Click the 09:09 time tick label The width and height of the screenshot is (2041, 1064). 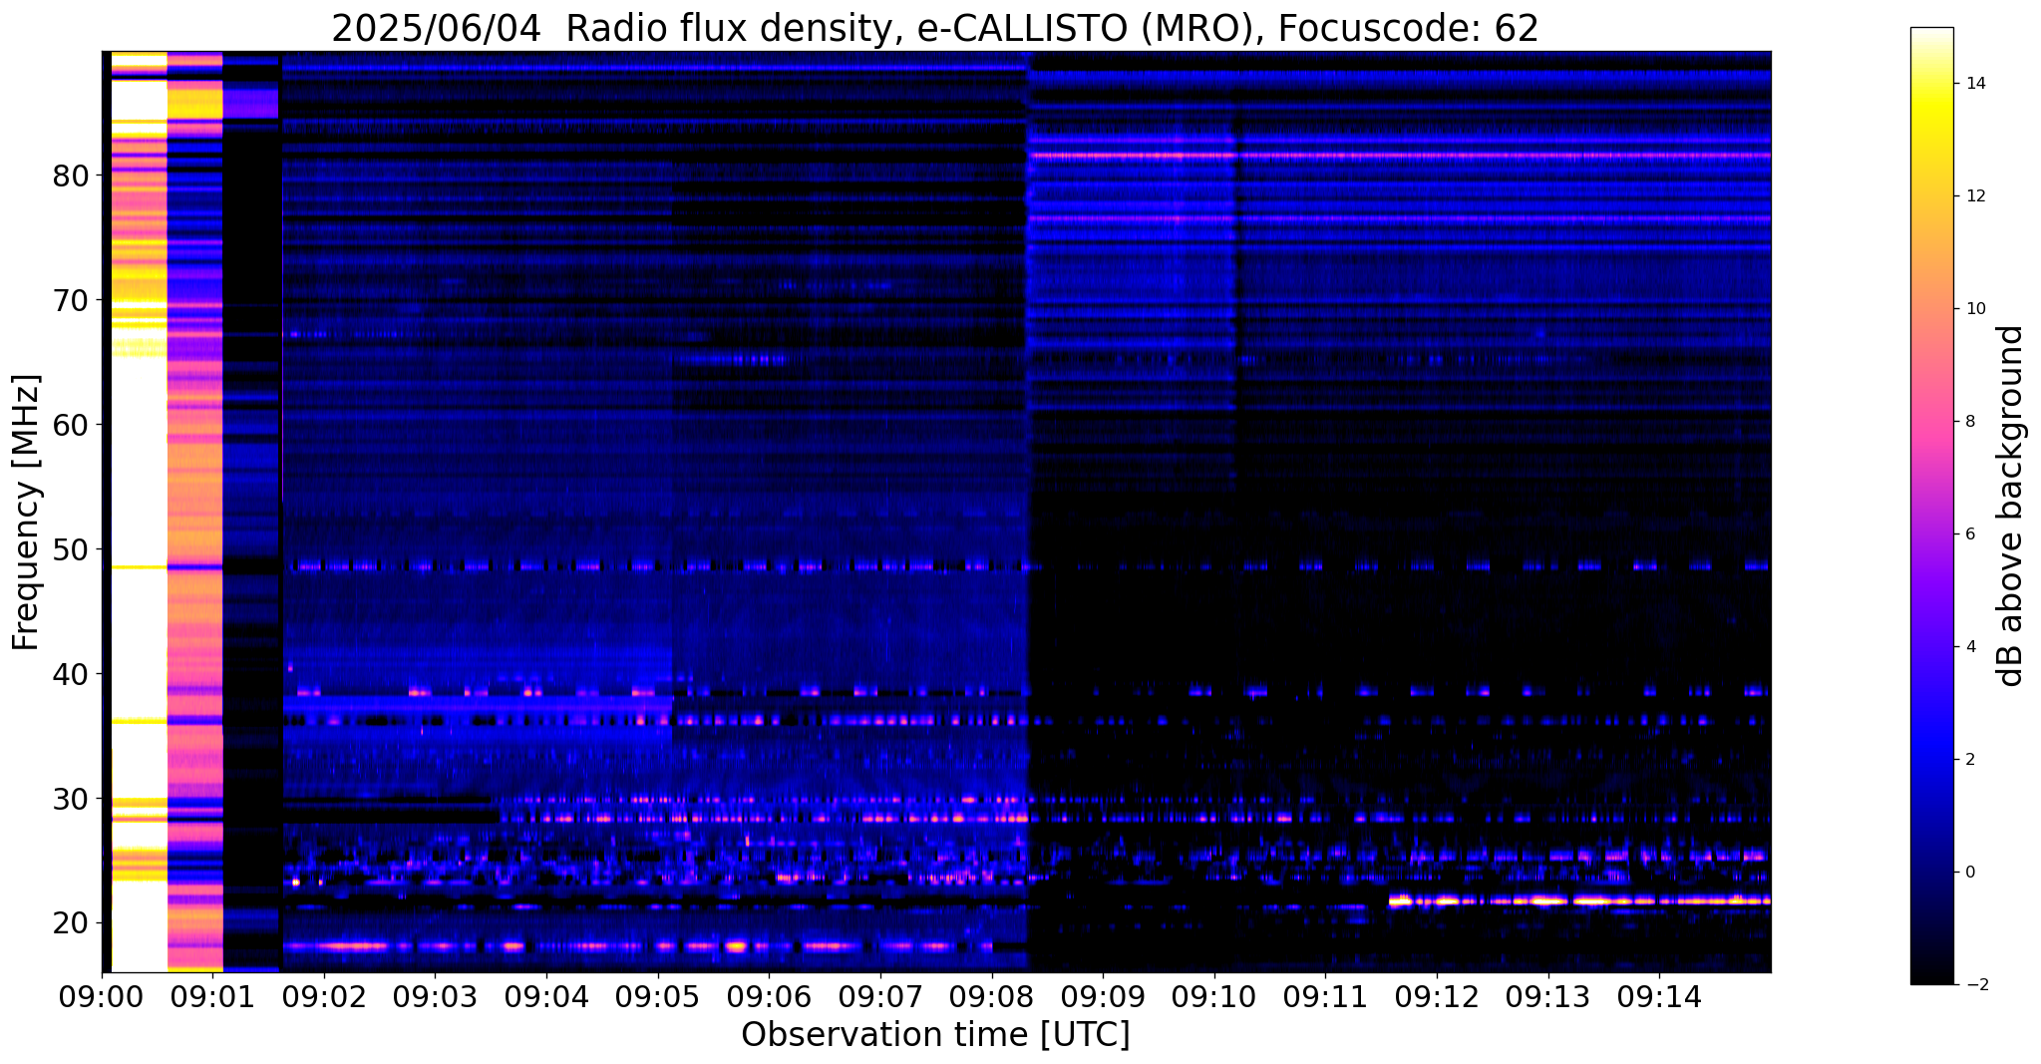[x=1103, y=996]
